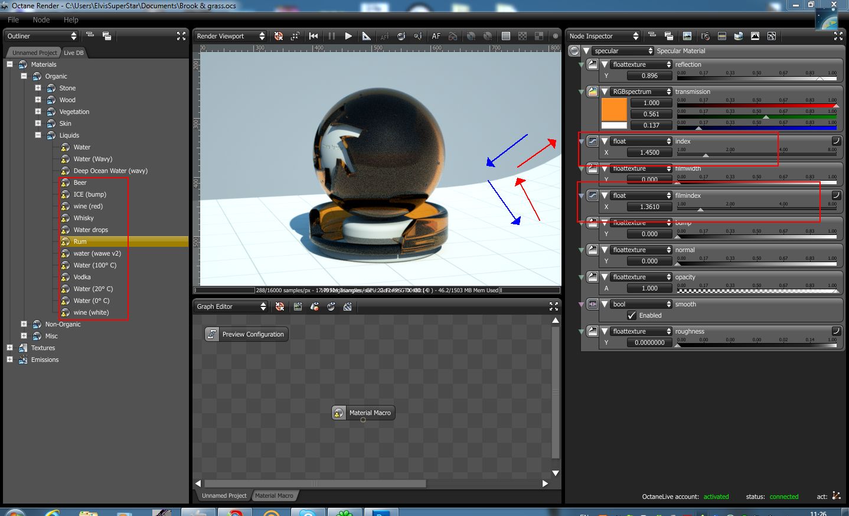Screen dimensions: 849x516
Task: Click the last square icon in Node Inspector toolbar
Action: coord(772,36)
